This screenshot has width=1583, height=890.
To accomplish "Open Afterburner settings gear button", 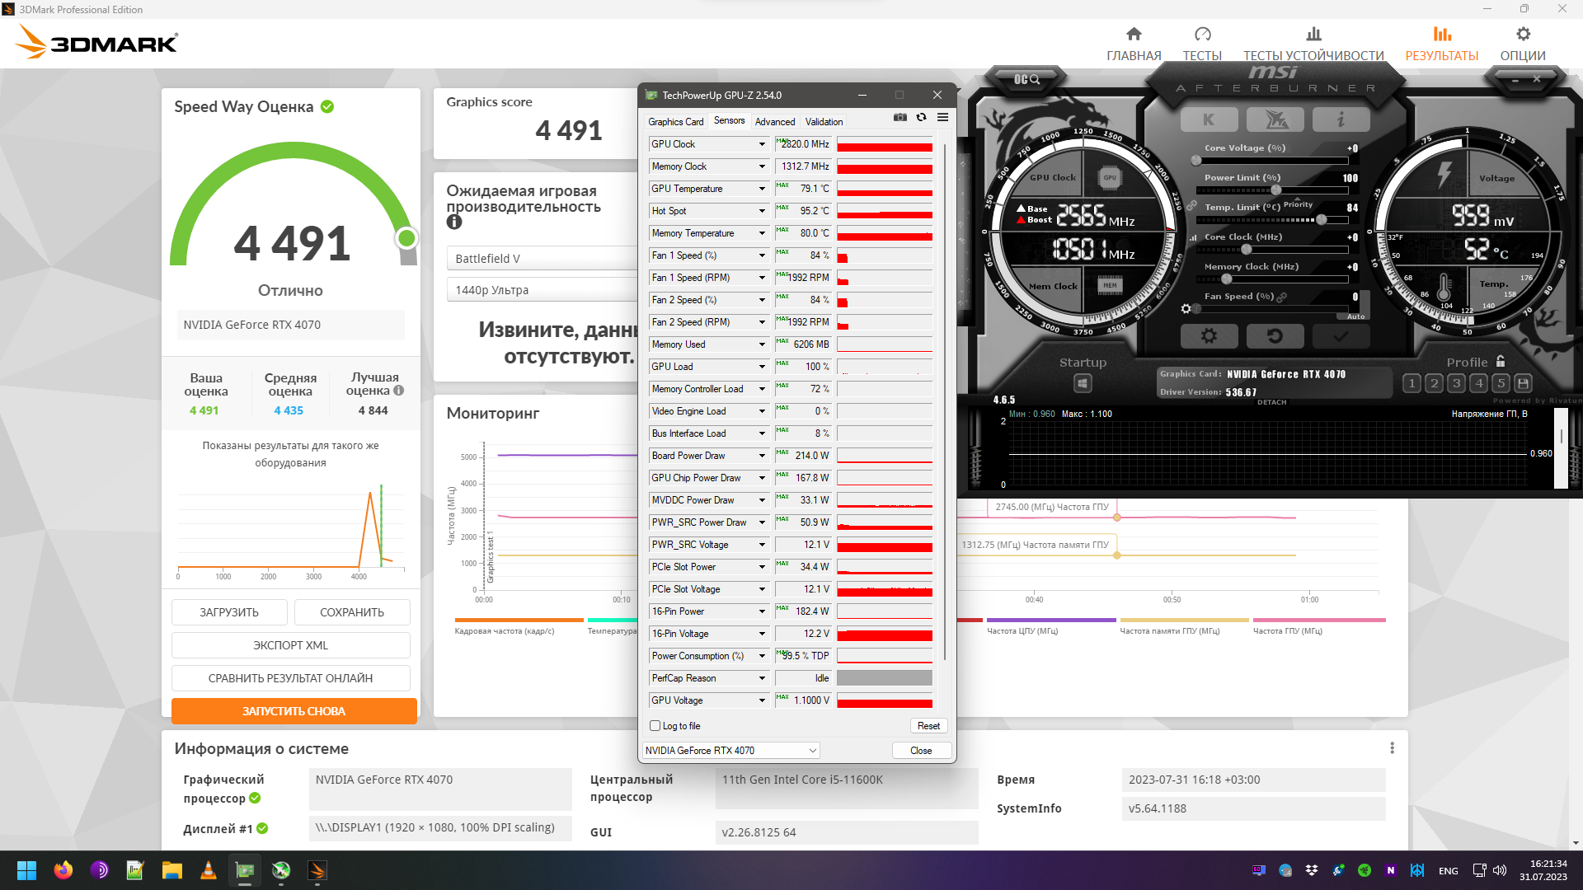I will click(1209, 336).
